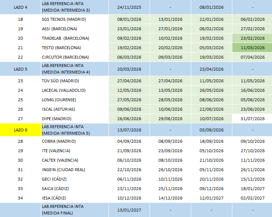Click the LAZO 4 header cell
Image resolution: width=272 pixels, height=217 pixels.
tap(20, 7)
